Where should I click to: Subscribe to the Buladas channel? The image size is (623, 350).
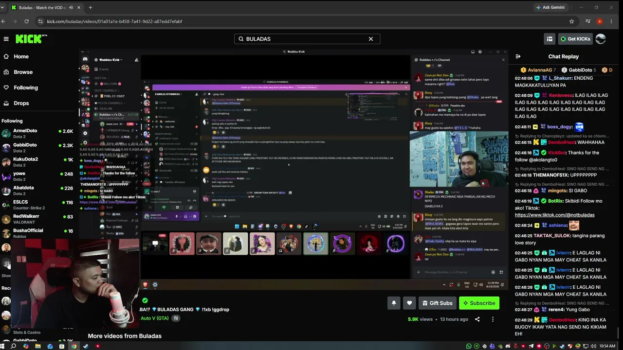479,303
